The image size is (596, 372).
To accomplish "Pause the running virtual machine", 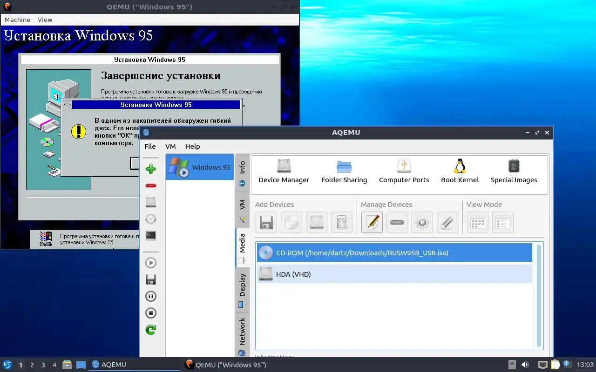I will [x=151, y=296].
